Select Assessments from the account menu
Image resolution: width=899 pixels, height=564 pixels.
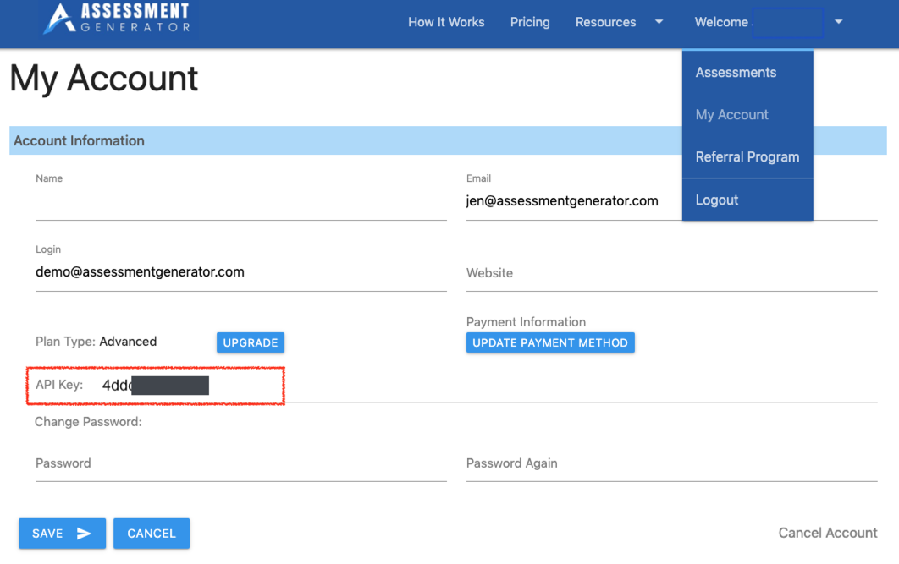point(735,72)
